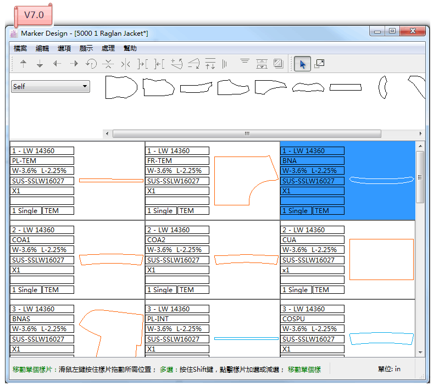
Task: Click the empty field in COA1 cell
Action: click(x=42, y=280)
